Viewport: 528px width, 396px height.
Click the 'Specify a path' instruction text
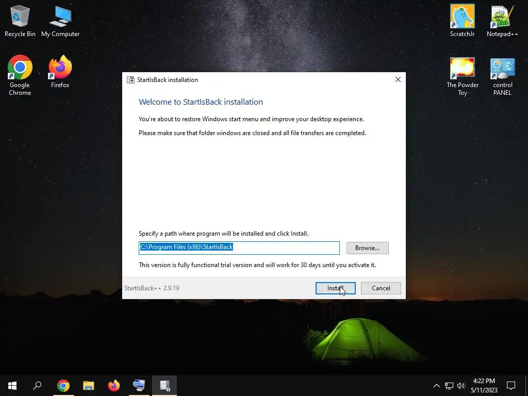pos(223,234)
